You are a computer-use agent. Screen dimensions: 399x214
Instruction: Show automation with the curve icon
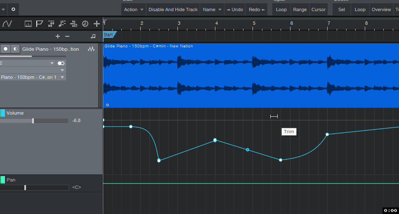(7, 24)
